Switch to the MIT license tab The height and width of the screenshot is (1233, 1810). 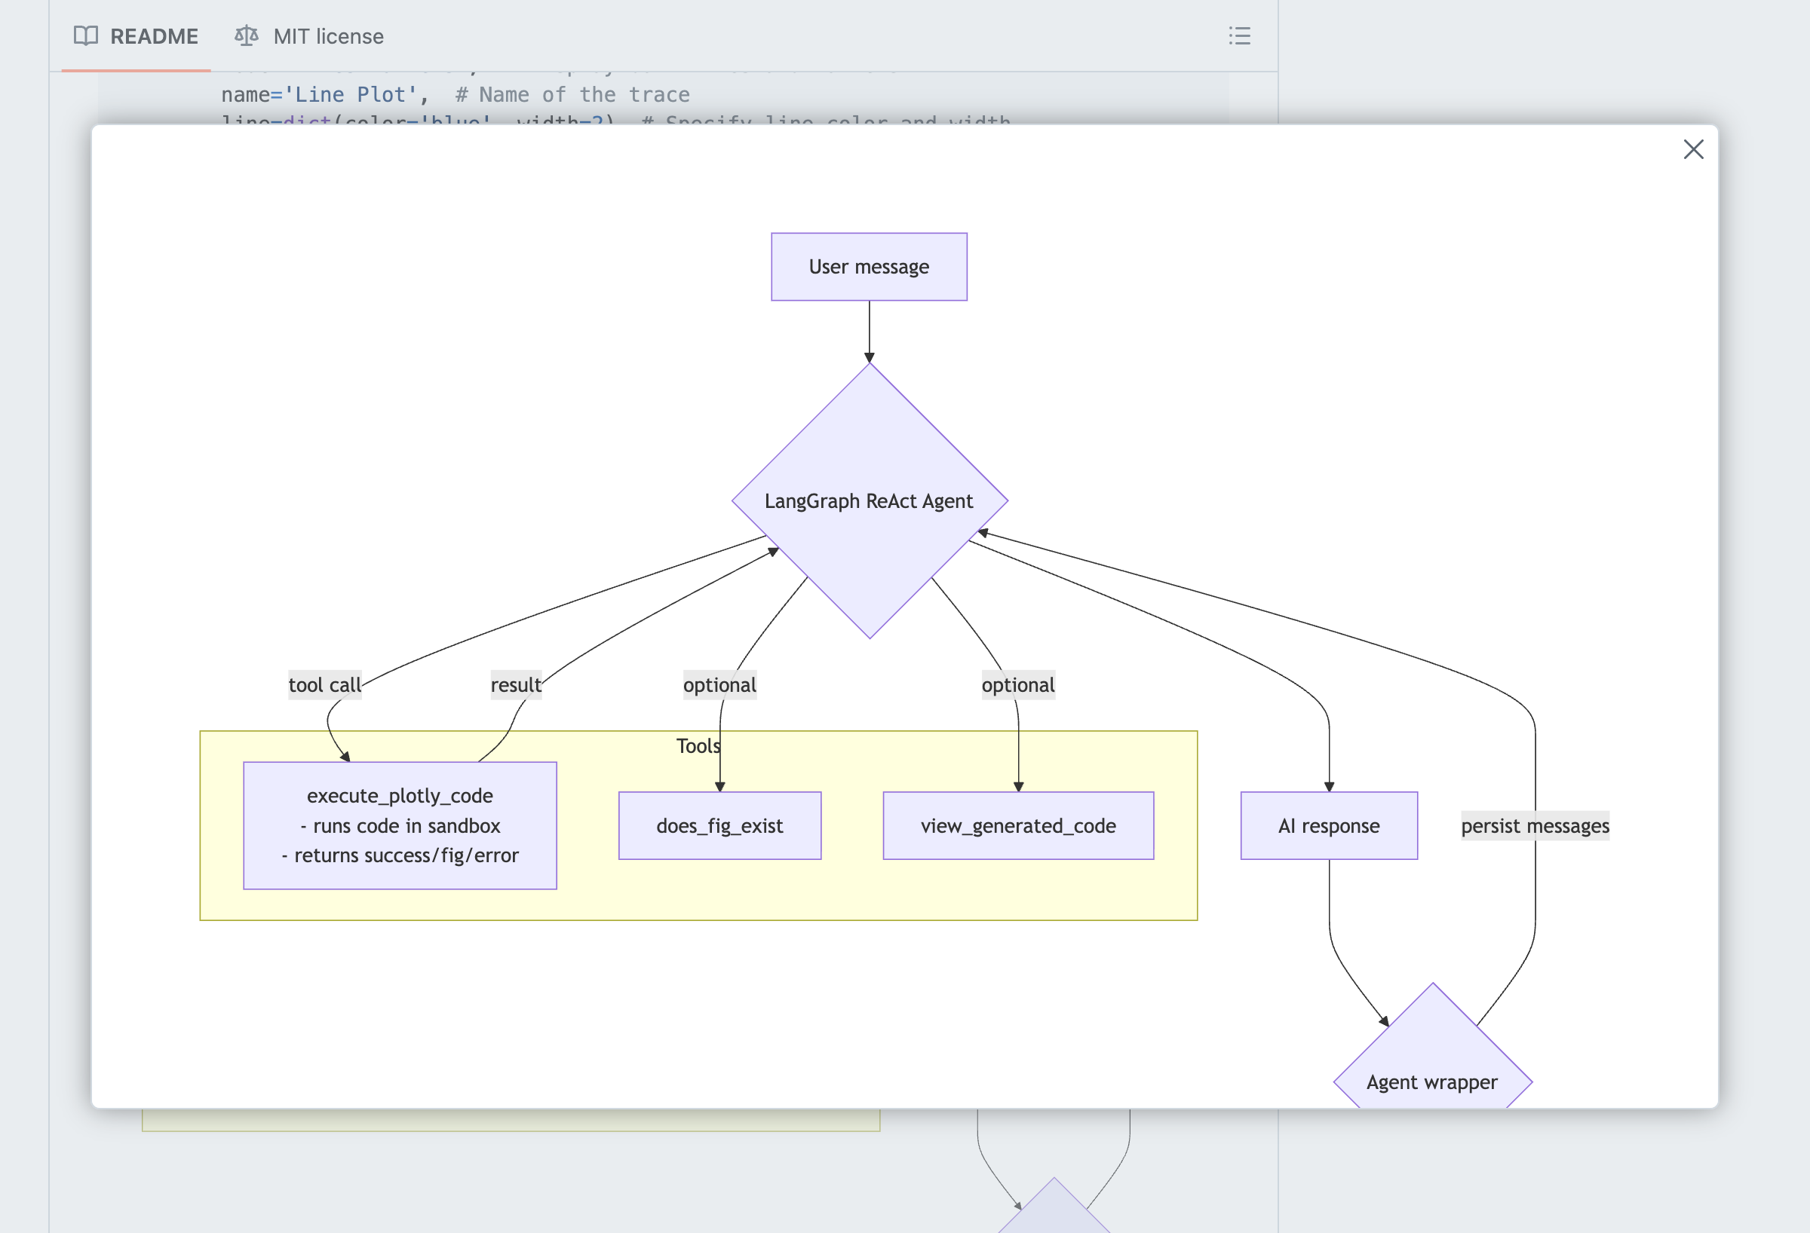pos(309,36)
